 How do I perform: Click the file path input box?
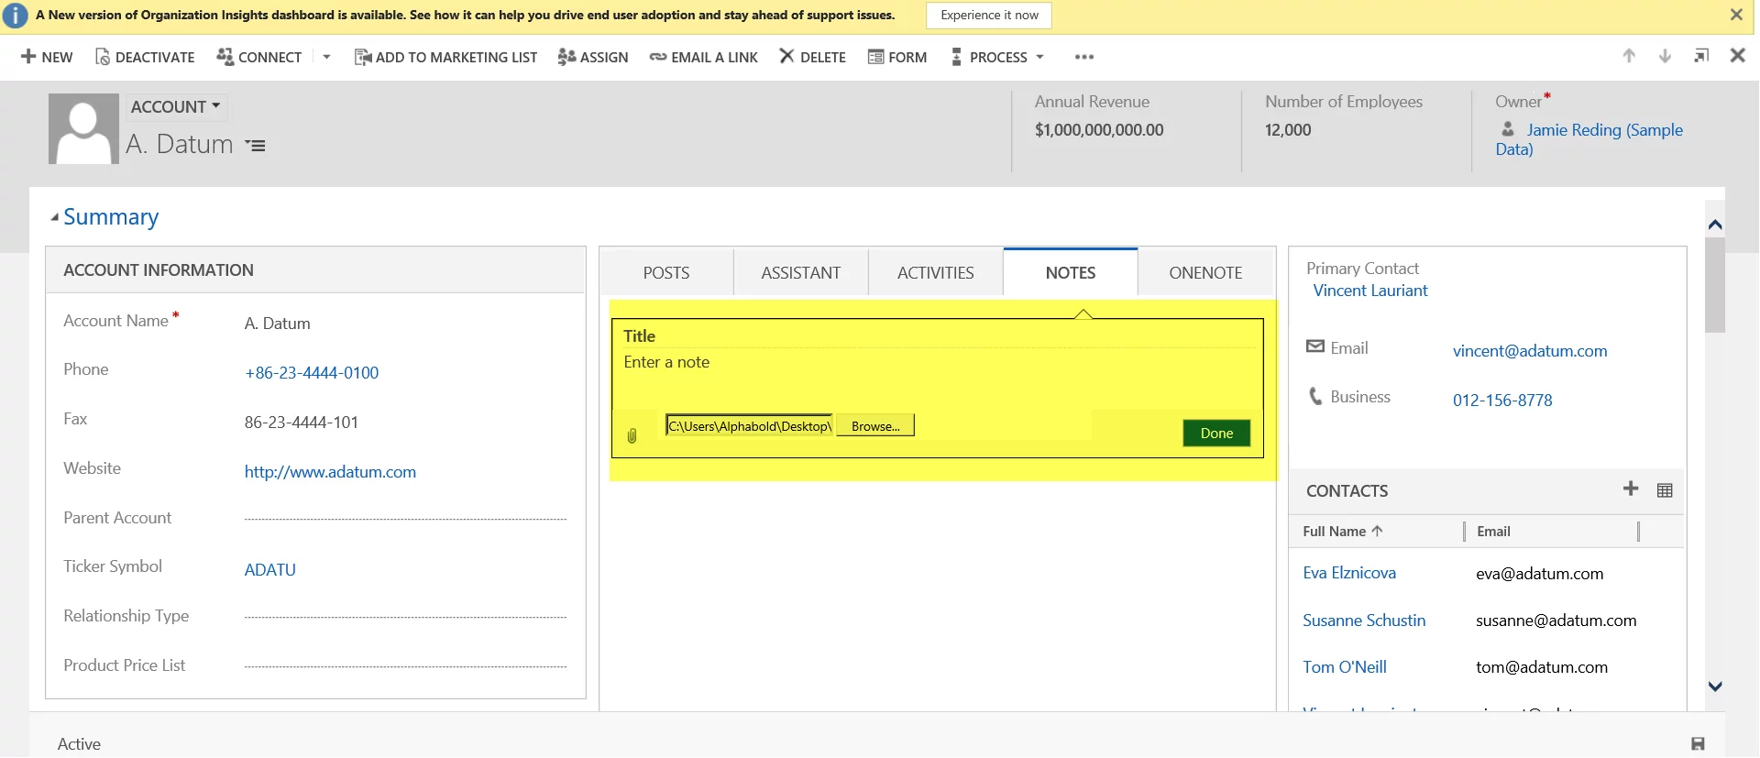pos(750,425)
